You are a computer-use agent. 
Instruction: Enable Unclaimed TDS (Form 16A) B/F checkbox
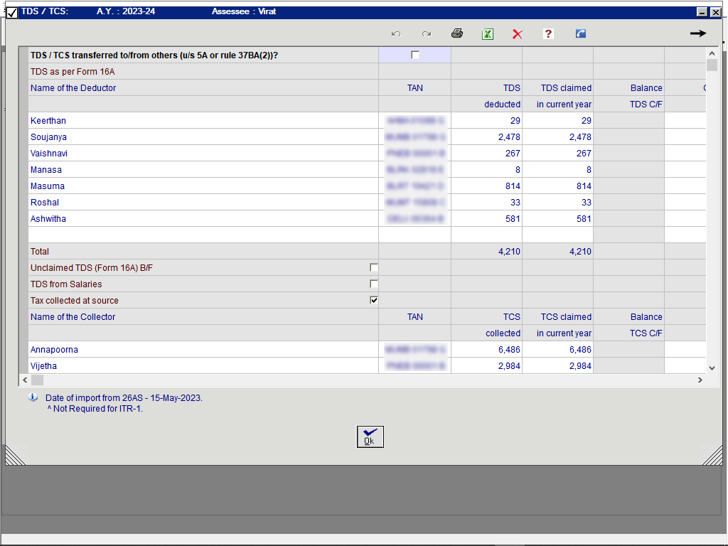tap(374, 268)
